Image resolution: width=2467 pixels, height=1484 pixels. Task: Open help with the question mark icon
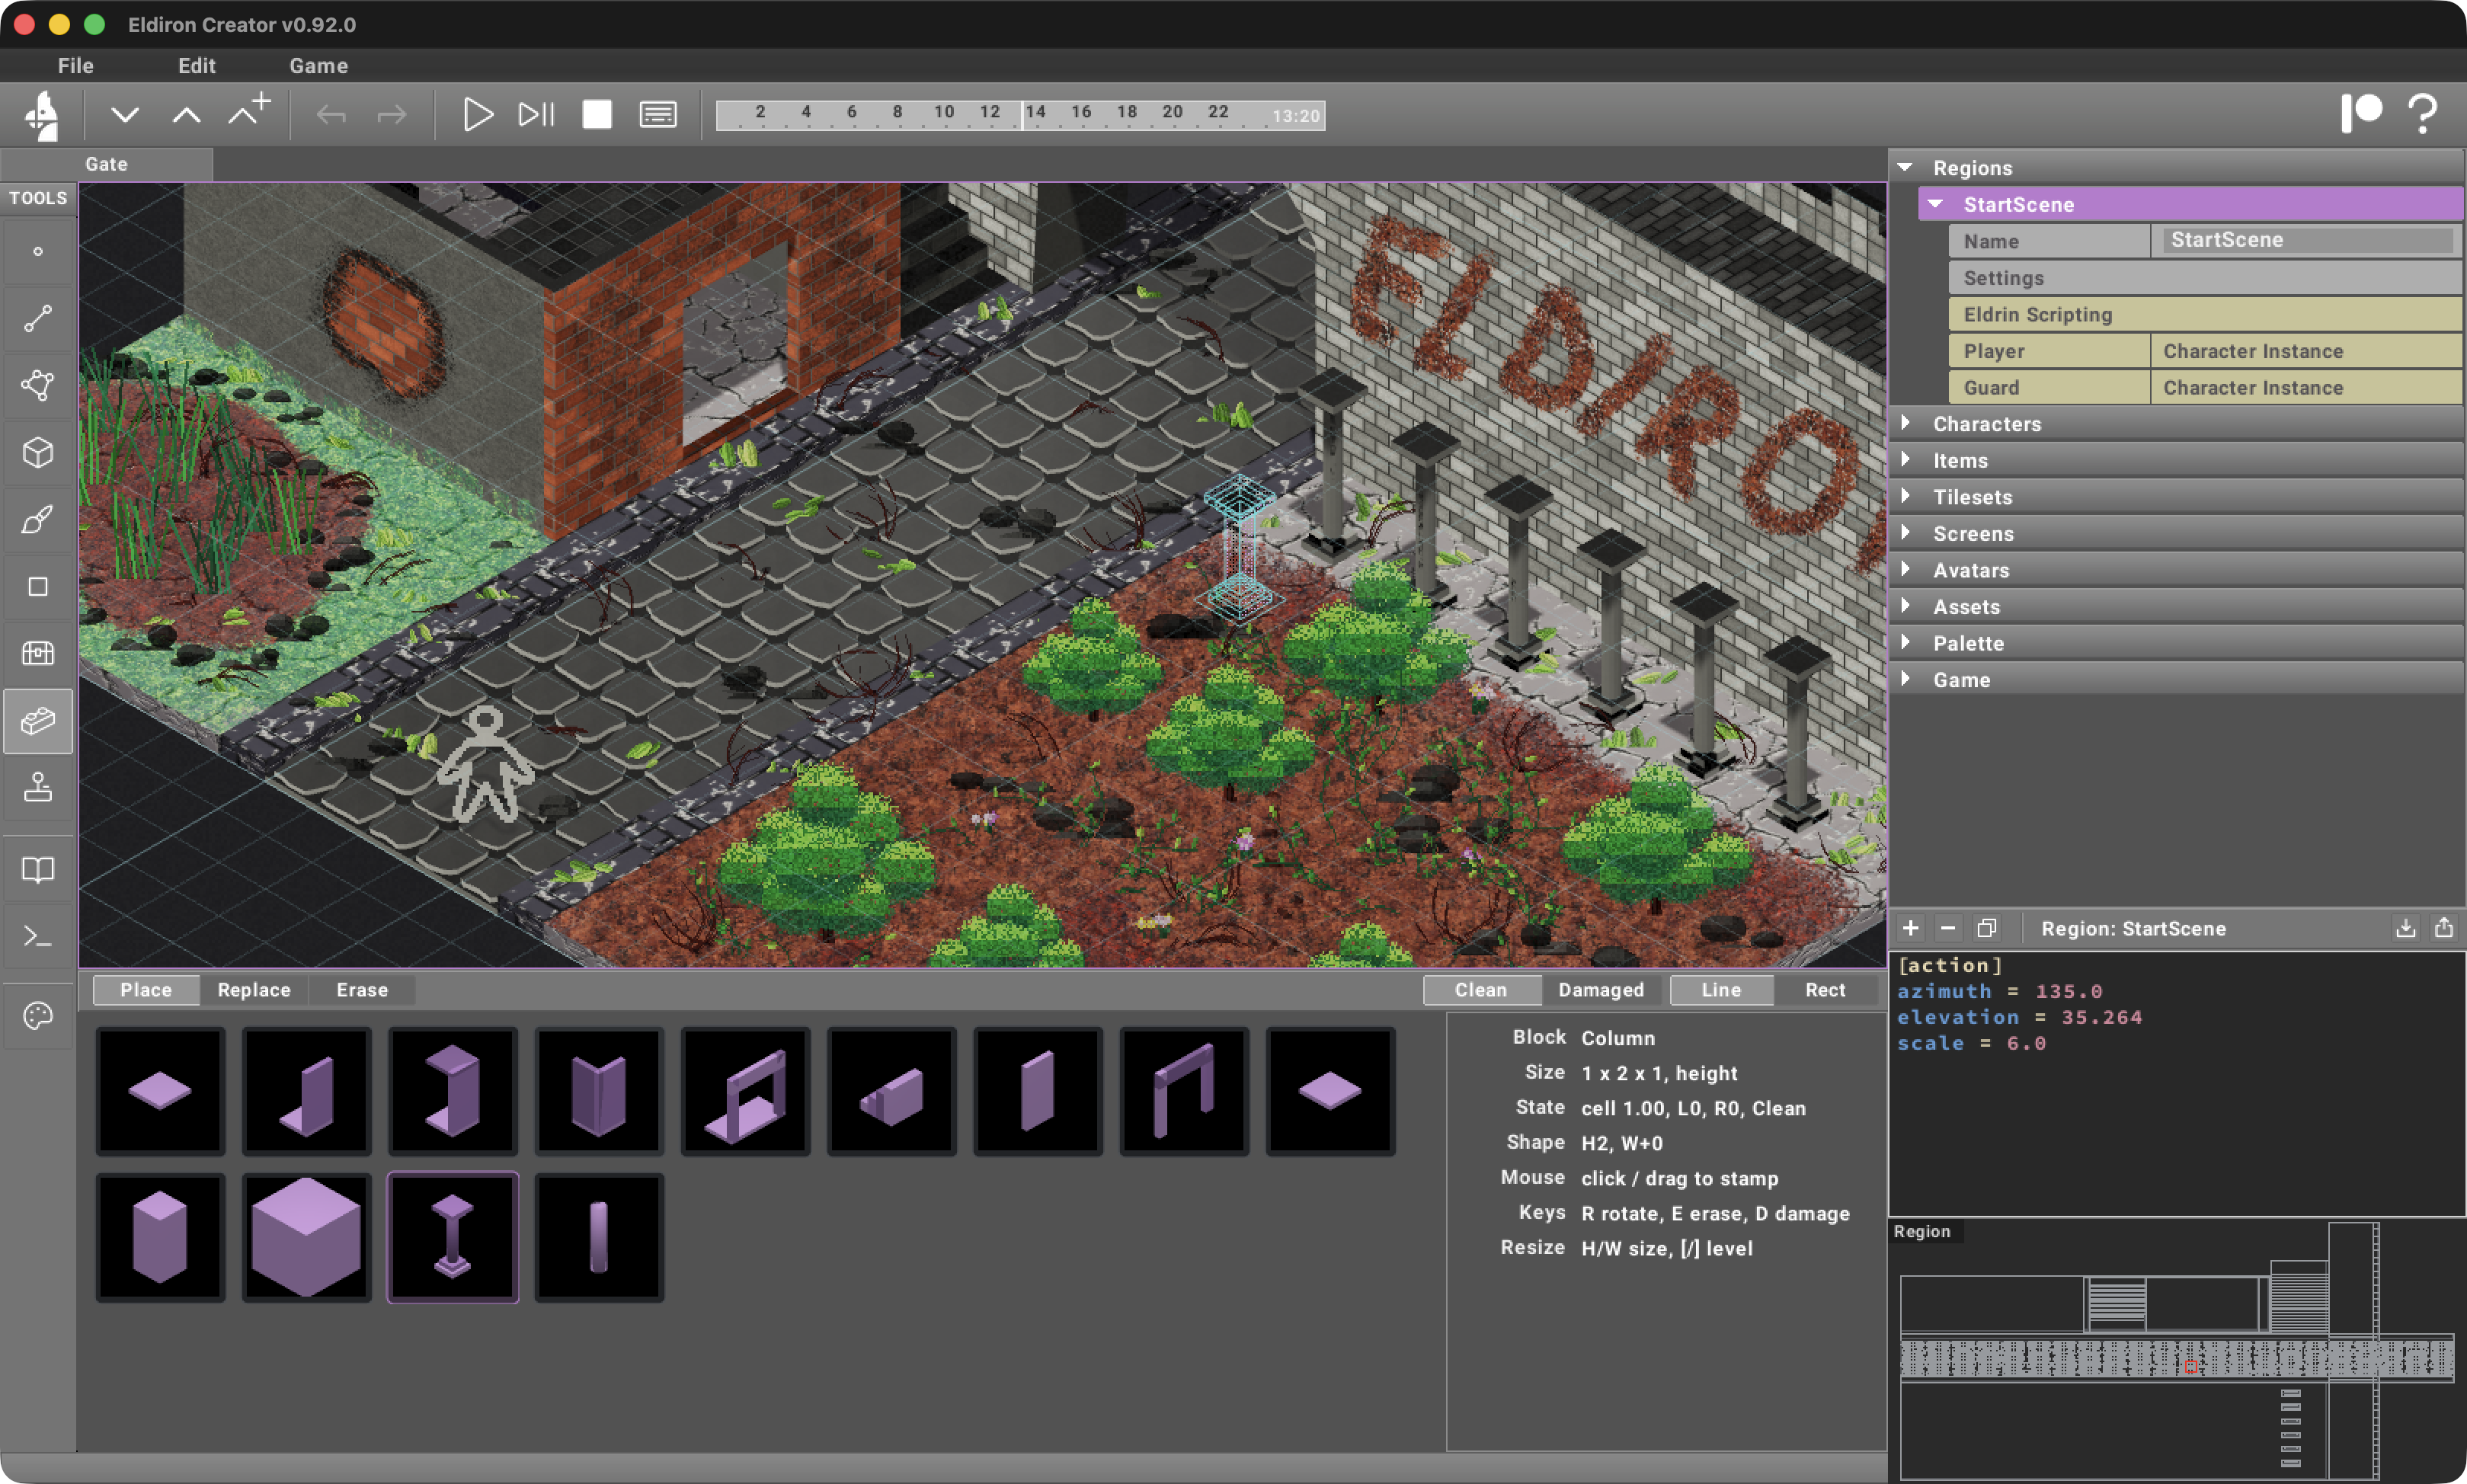pos(2423,113)
